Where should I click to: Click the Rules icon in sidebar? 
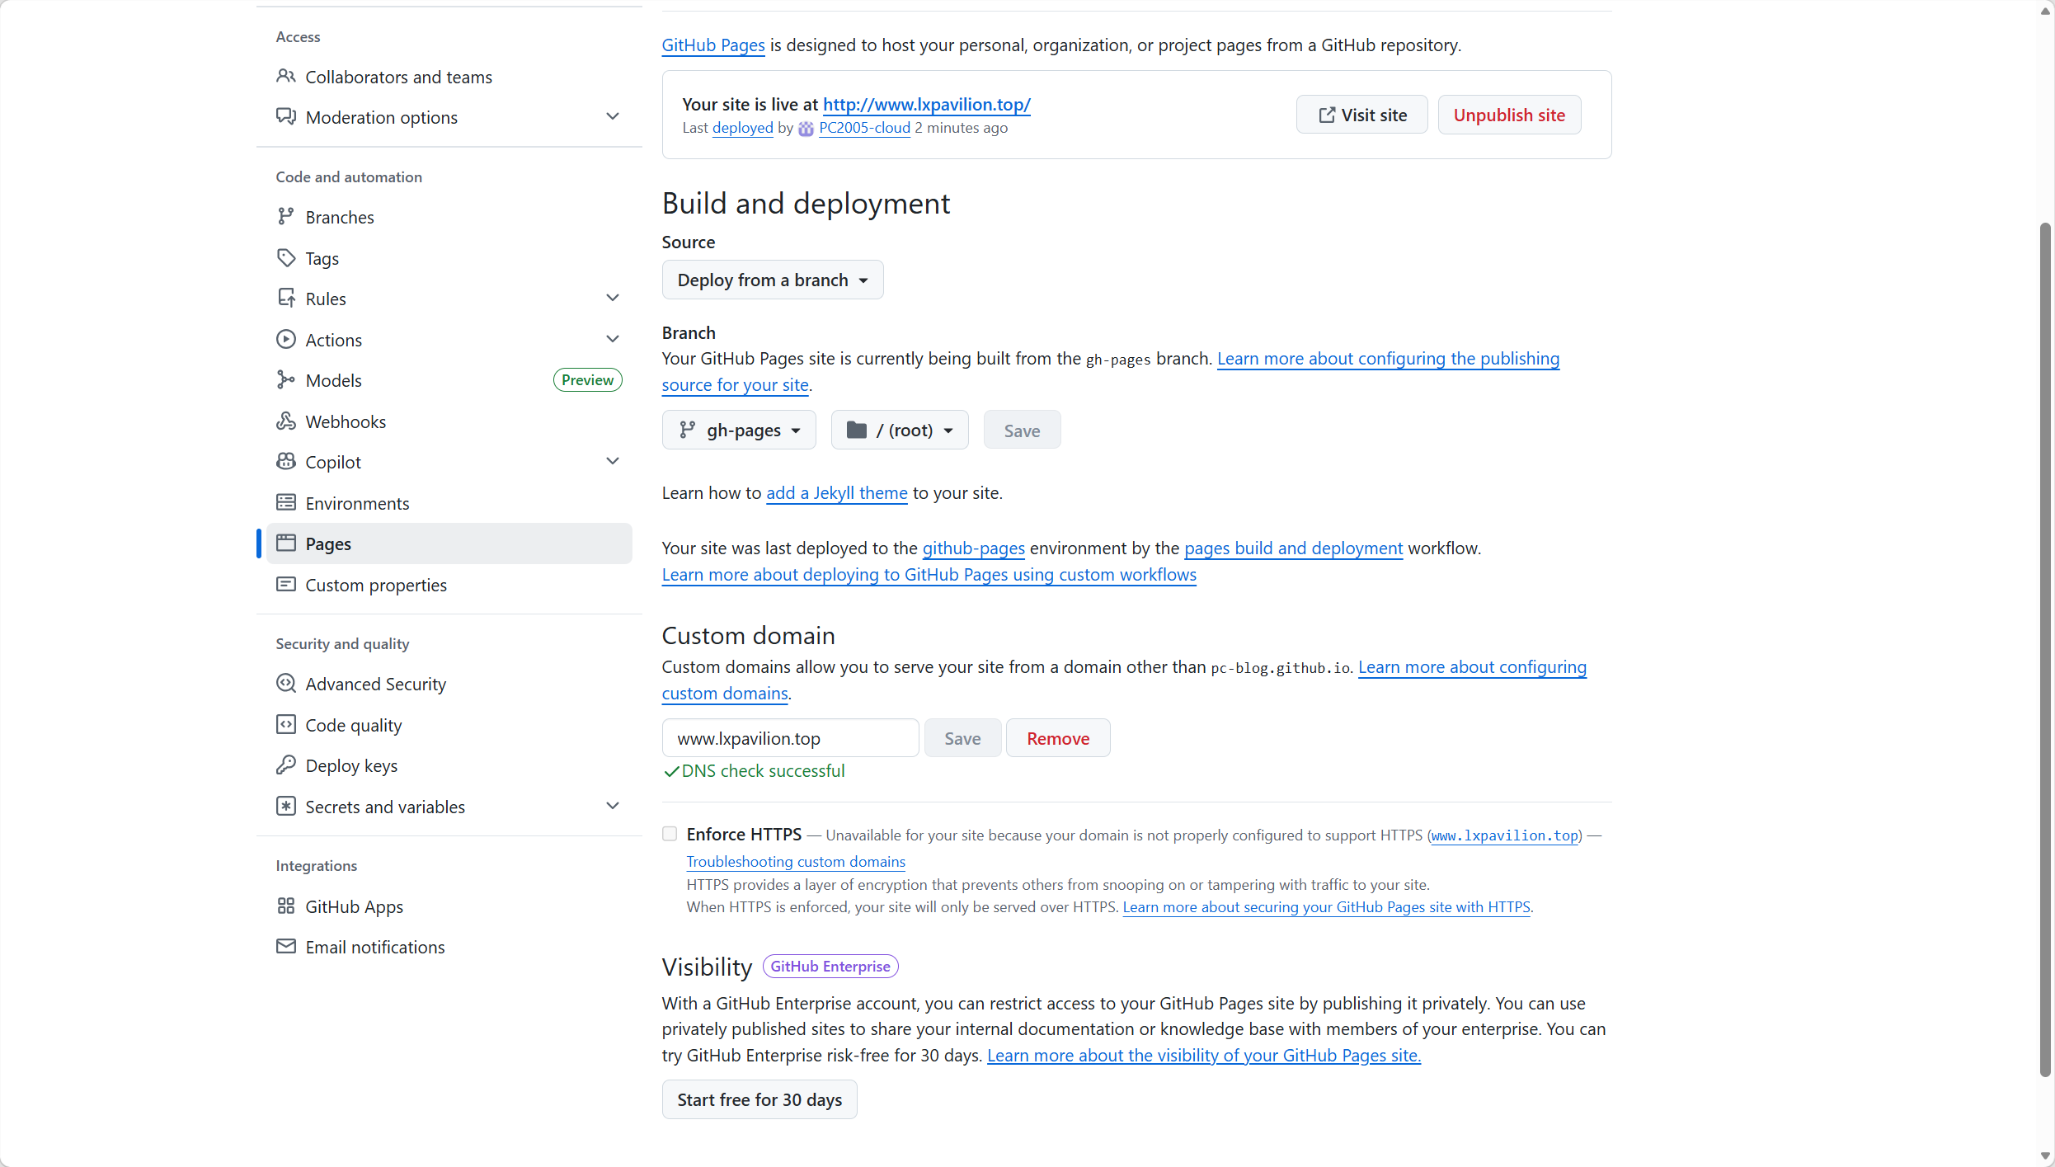pyautogui.click(x=286, y=299)
